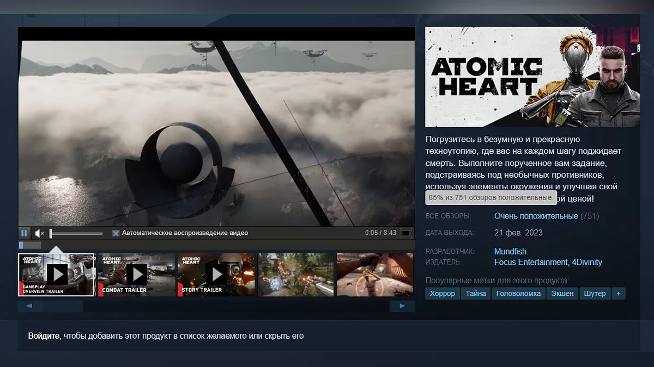This screenshot has width=654, height=367.
Task: Uncheck automatic video playback checkbox
Action: (x=116, y=233)
